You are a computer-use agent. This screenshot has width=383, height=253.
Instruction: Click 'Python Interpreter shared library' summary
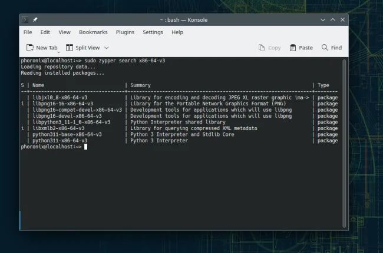coord(178,122)
